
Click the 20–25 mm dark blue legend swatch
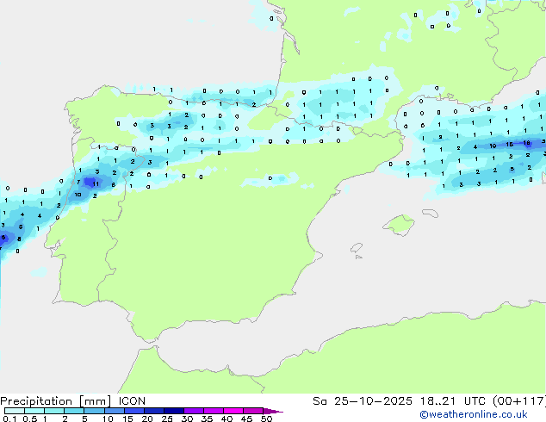point(153,411)
